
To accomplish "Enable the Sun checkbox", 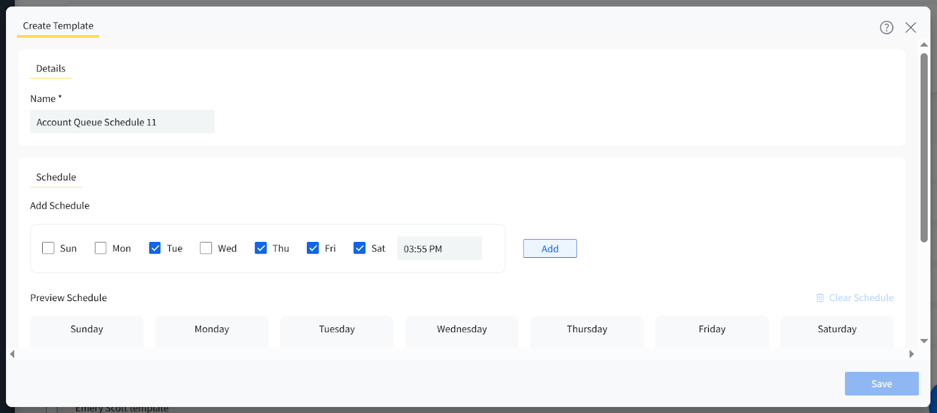I will click(48, 248).
